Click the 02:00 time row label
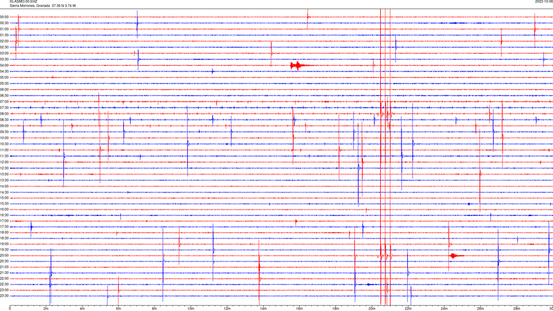This screenshot has width=553, height=311. 4,41
